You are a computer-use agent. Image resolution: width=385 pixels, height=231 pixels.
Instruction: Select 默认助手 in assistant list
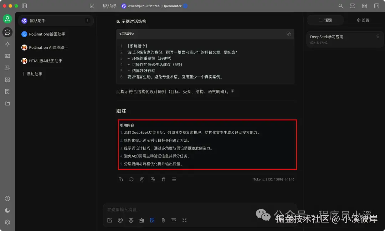coord(56,21)
